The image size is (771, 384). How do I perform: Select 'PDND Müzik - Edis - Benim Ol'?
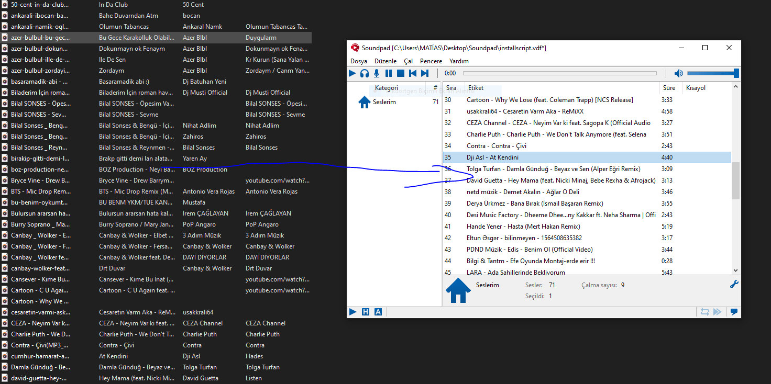(587, 250)
